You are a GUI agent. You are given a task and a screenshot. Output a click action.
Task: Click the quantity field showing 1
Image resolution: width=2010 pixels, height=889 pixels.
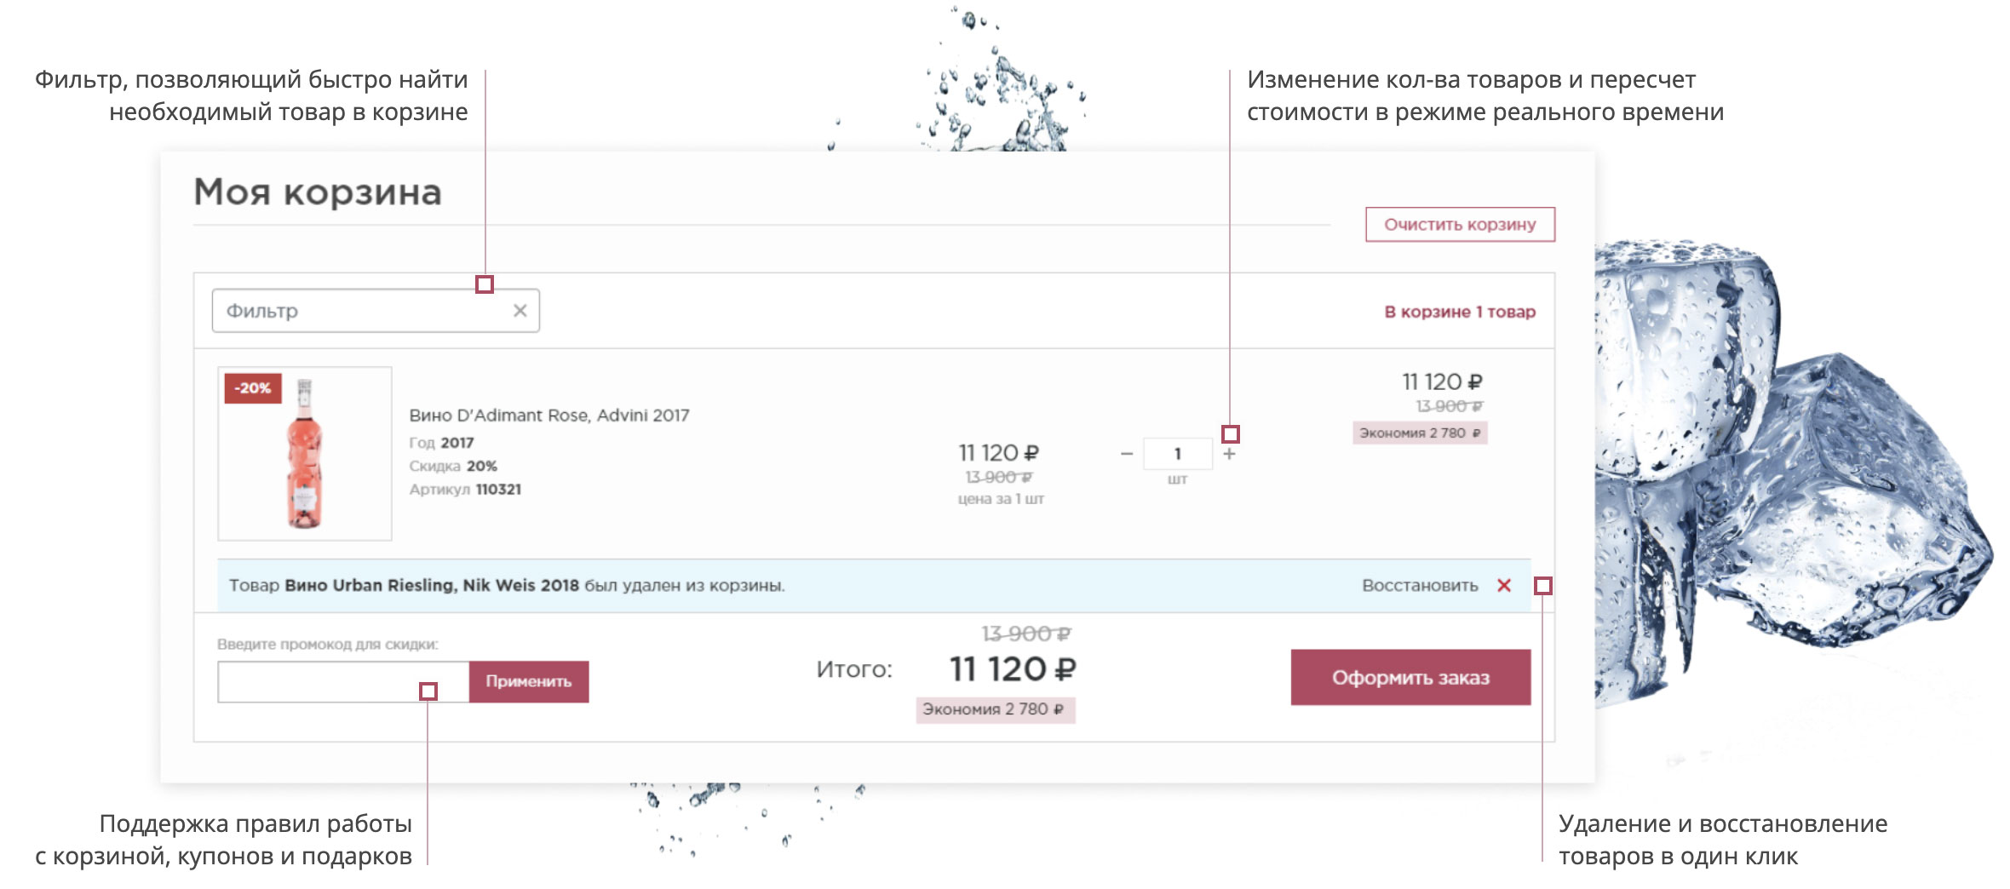(1177, 454)
